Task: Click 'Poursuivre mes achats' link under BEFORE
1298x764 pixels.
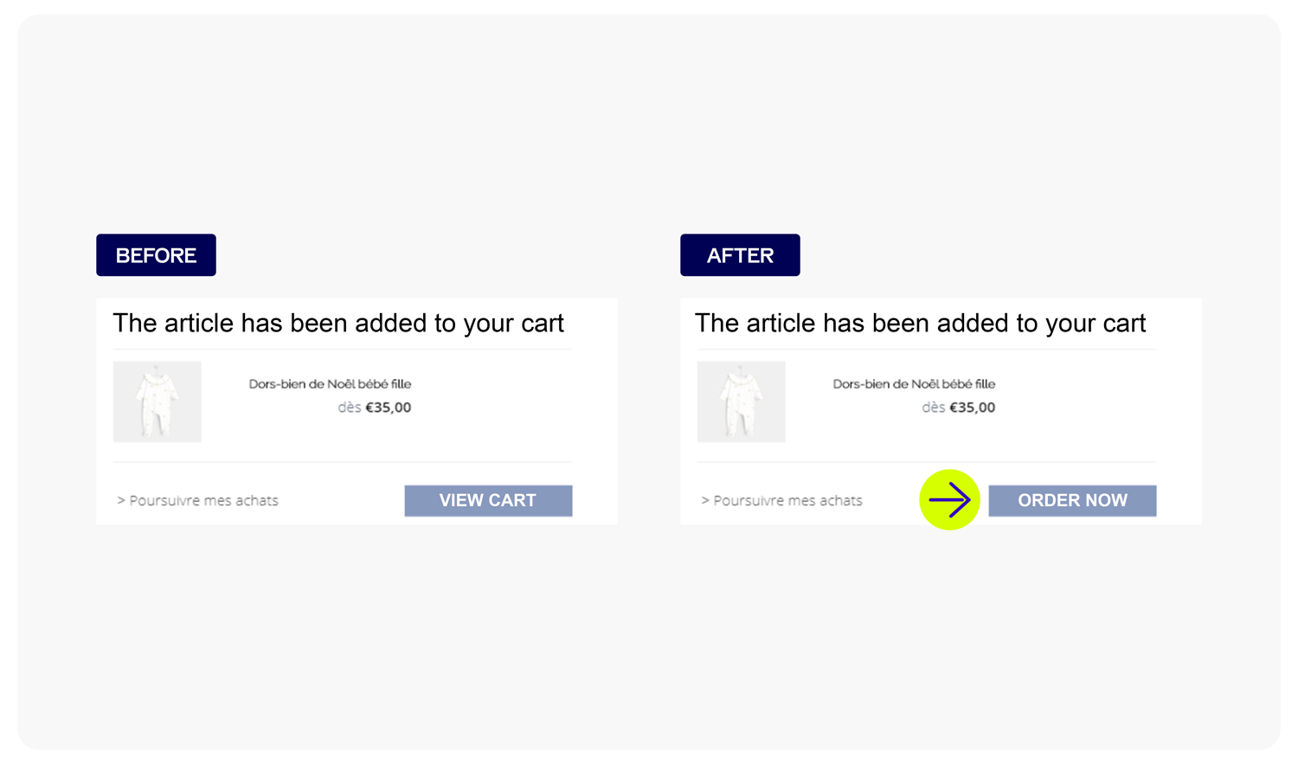Action: pyautogui.click(x=204, y=501)
